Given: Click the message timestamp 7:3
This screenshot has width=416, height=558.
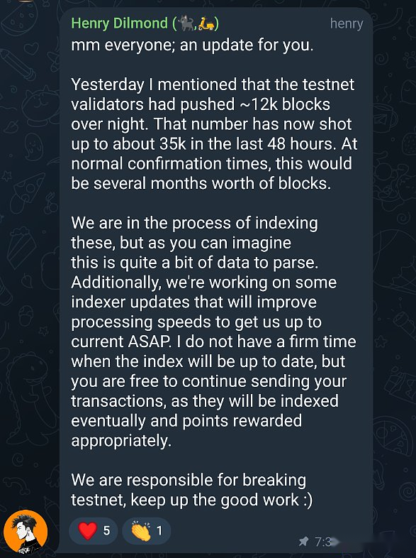Looking at the screenshot, I should click(323, 542).
